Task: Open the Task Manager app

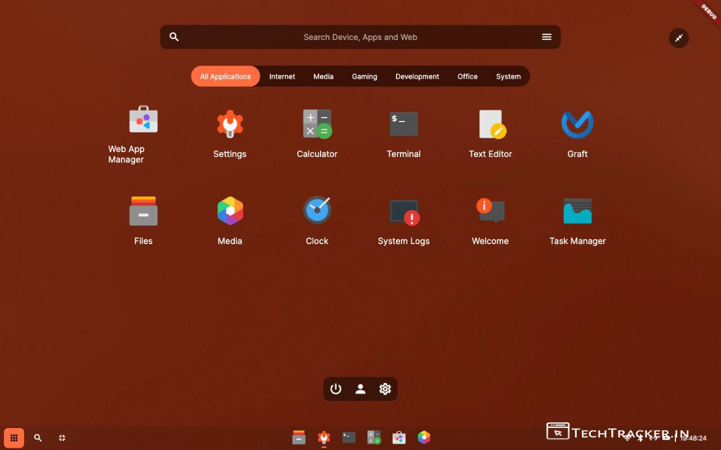Action: coord(577,211)
